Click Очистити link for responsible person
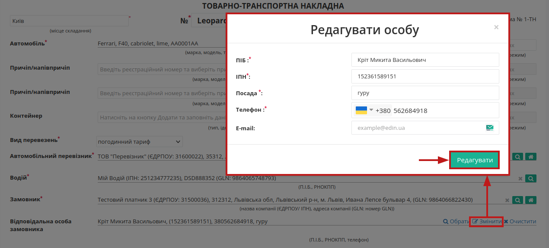This screenshot has height=248, width=549. coord(520,222)
